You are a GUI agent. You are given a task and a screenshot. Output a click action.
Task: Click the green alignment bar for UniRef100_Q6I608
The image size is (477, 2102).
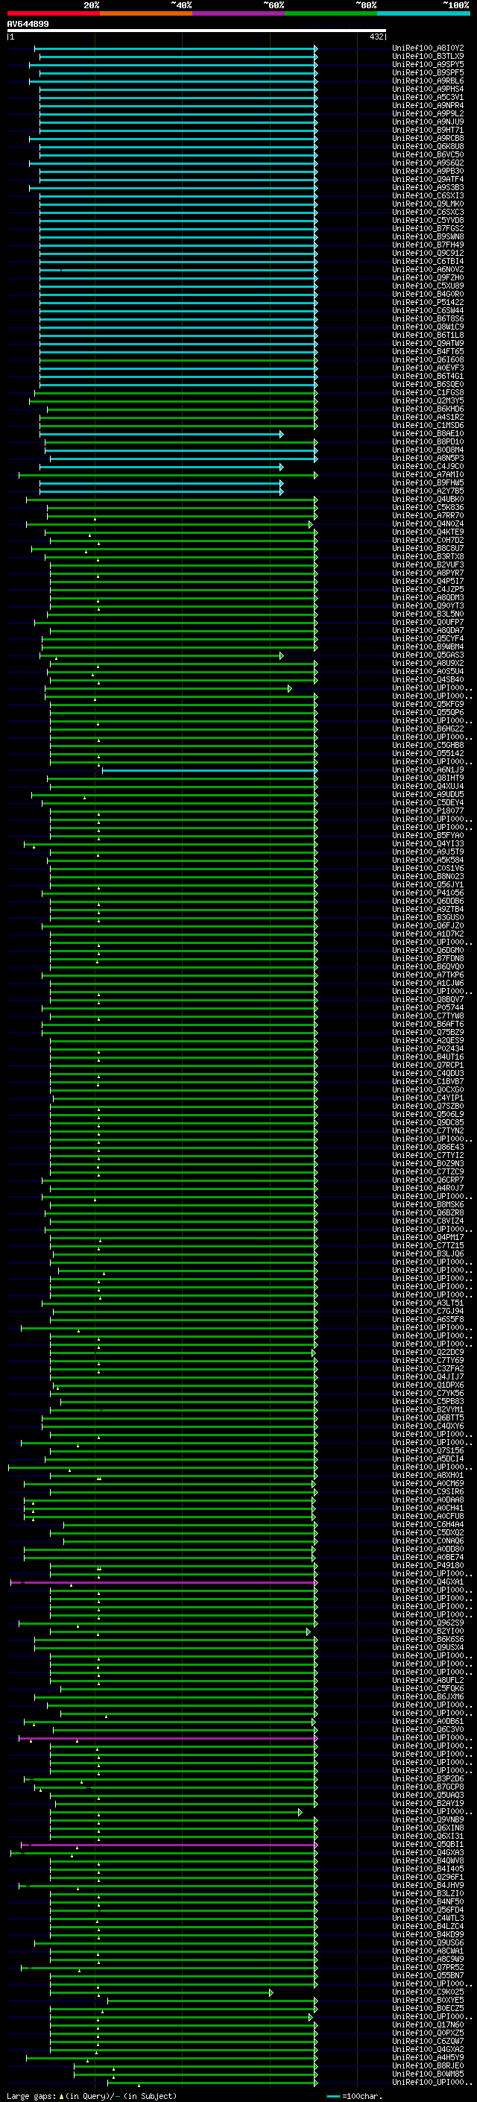tap(179, 360)
